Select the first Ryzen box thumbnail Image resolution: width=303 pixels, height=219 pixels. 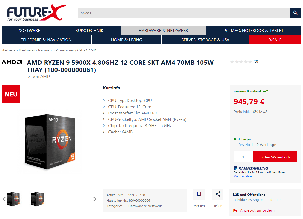coord(13,199)
